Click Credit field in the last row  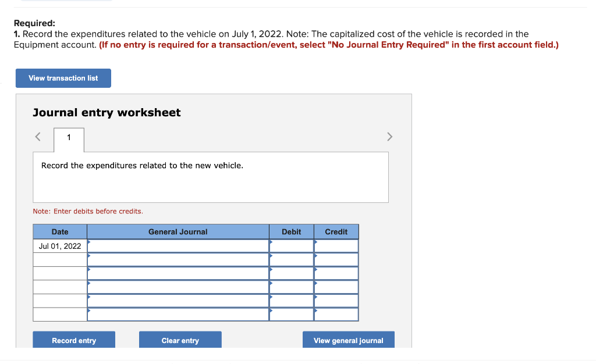pos(336,314)
